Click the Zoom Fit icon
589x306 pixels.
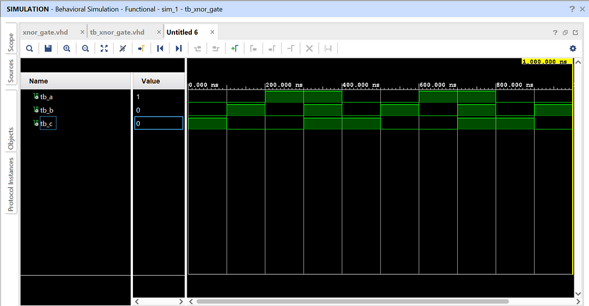tap(104, 48)
